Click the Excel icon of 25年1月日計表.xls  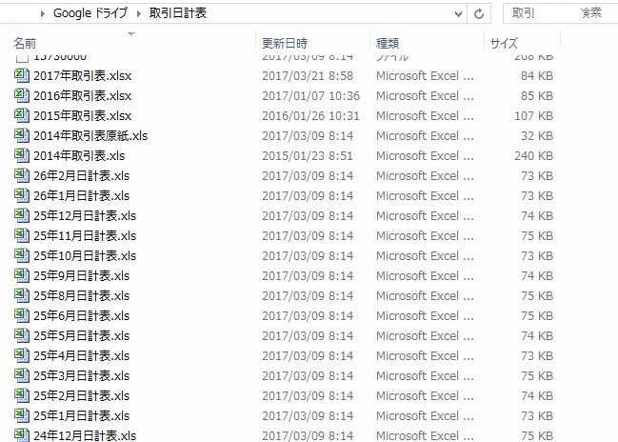point(22,415)
